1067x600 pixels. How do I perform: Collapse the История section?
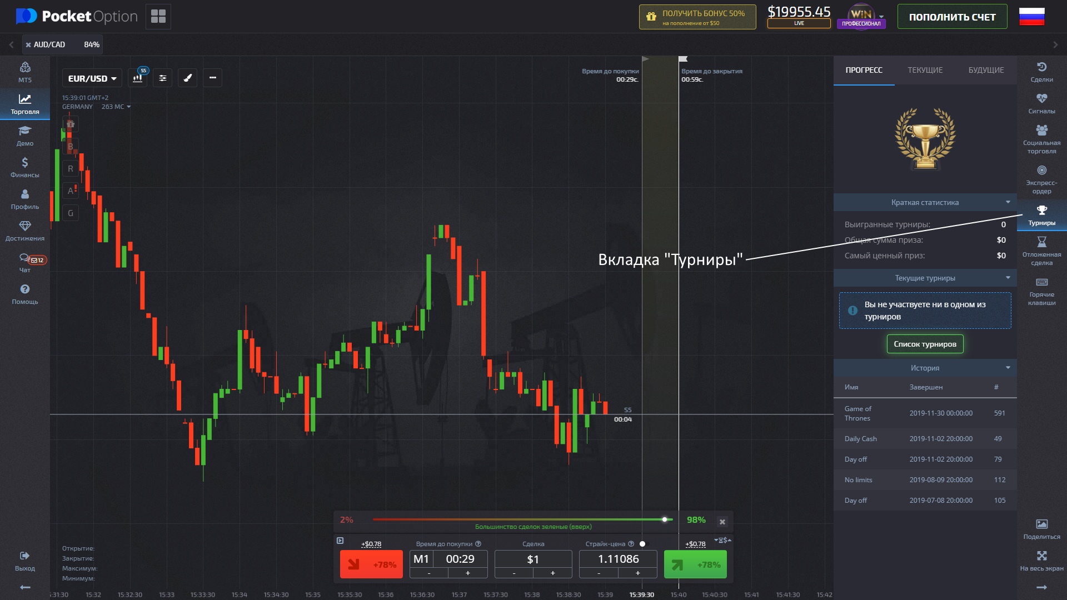[1008, 368]
